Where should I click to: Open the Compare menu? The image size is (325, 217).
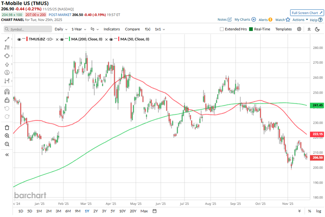pos(132,29)
